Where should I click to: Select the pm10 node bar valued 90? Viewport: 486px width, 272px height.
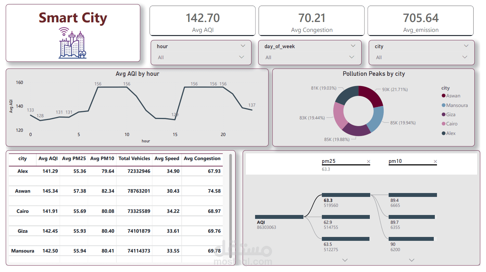pos(411,239)
